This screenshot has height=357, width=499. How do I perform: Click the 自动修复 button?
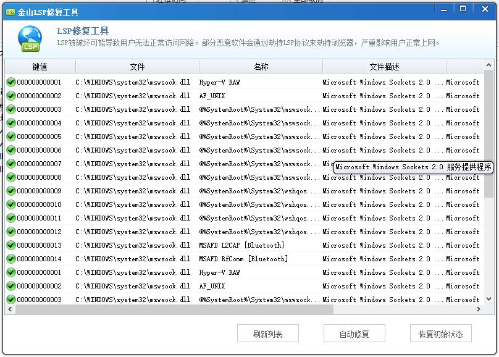tap(354, 334)
